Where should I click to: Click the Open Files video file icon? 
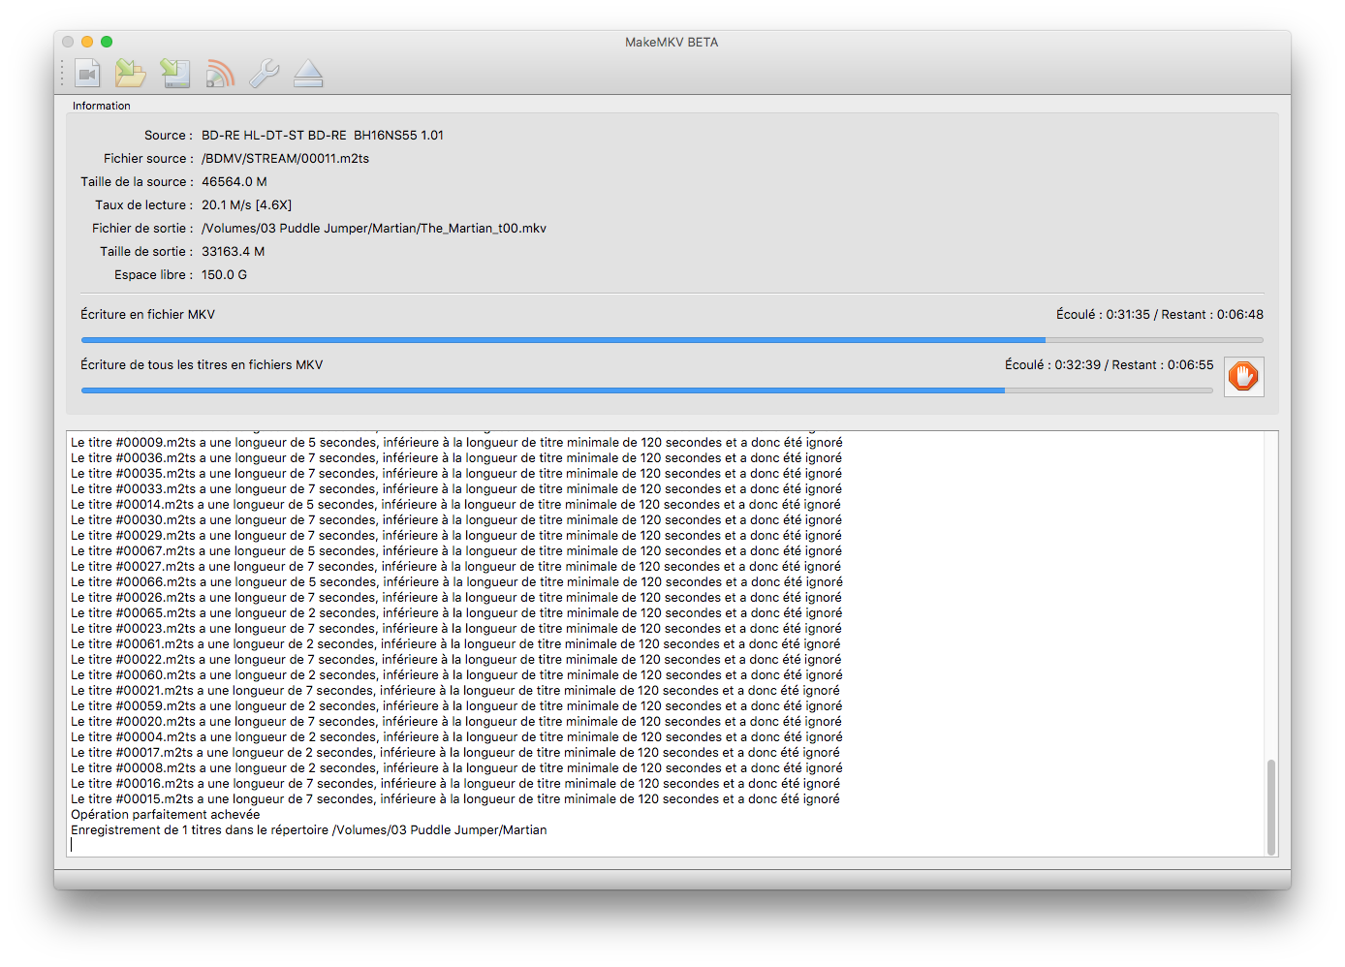click(88, 74)
